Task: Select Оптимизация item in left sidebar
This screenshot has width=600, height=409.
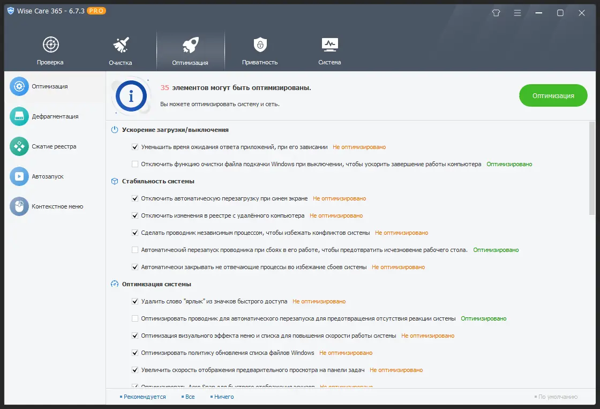Action: pos(49,86)
